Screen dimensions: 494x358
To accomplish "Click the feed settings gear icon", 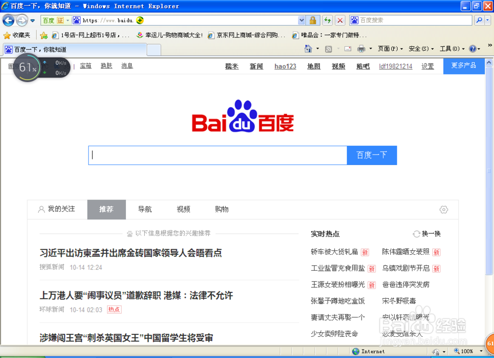I will click(444, 209).
